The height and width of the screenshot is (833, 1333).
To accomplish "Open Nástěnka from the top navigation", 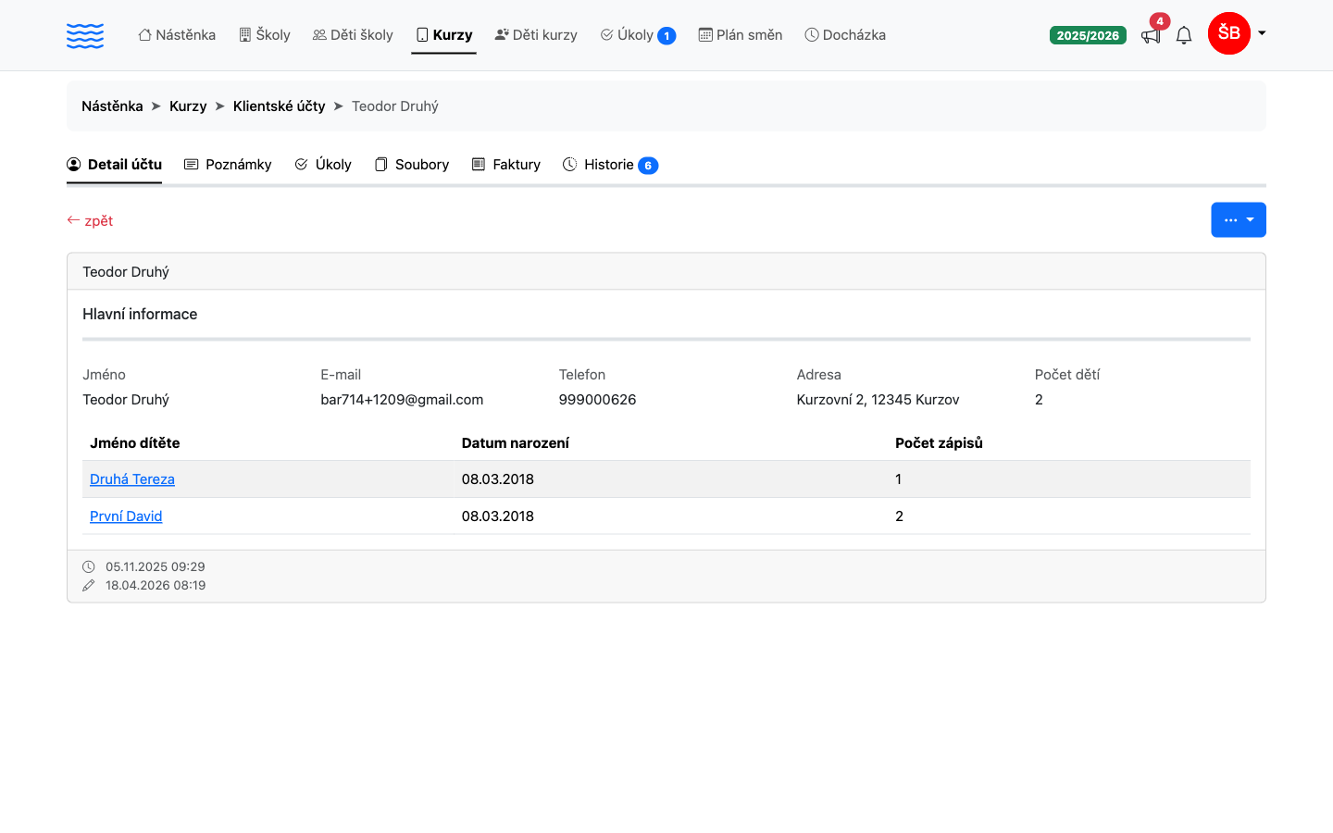I will pyautogui.click(x=177, y=35).
